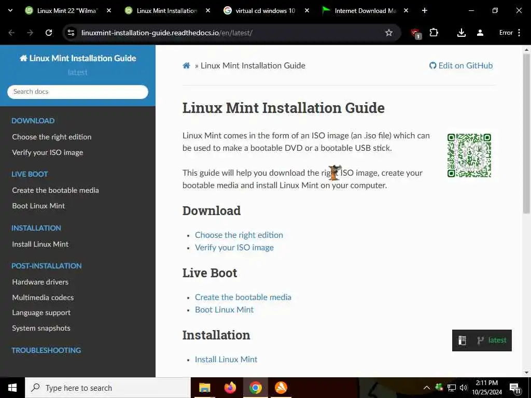
Task: Switch to Linux Mint 22 "Wilma" tab
Action: [67, 11]
